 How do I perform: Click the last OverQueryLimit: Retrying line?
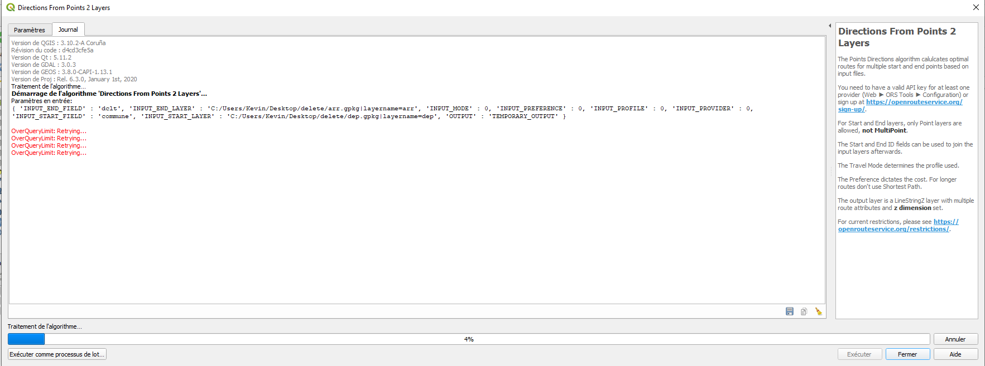pos(49,153)
